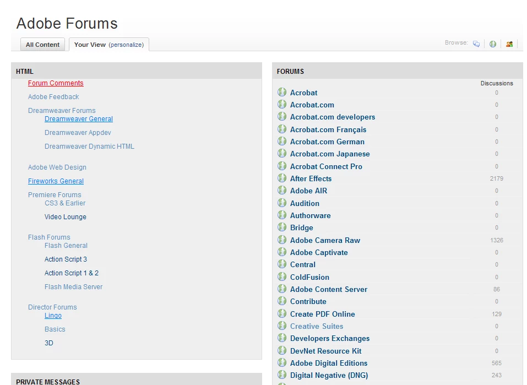Open the Adobe Web Design link
Image resolution: width=527 pixels, height=385 pixels.
pos(57,167)
